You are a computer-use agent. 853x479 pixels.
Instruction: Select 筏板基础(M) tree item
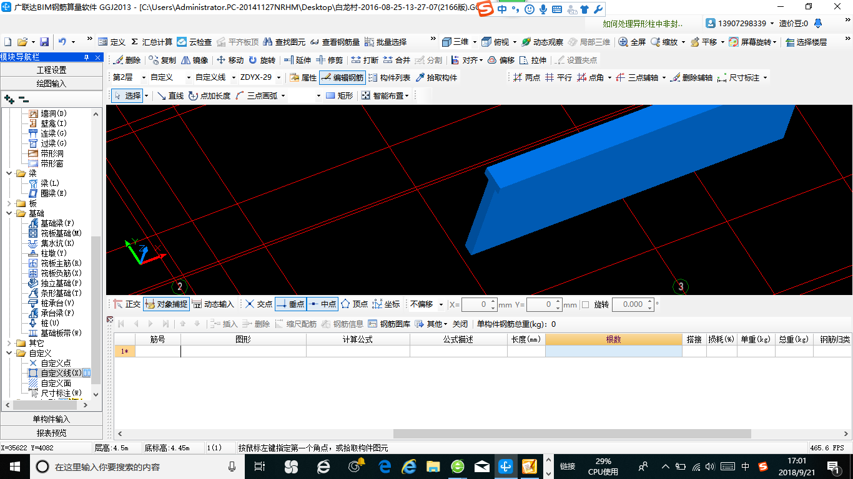click(x=61, y=233)
